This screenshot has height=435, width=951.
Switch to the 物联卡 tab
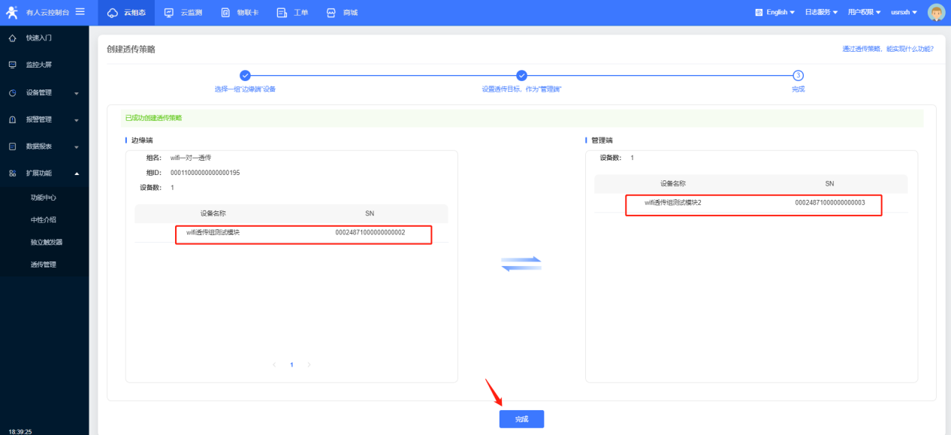coord(240,13)
